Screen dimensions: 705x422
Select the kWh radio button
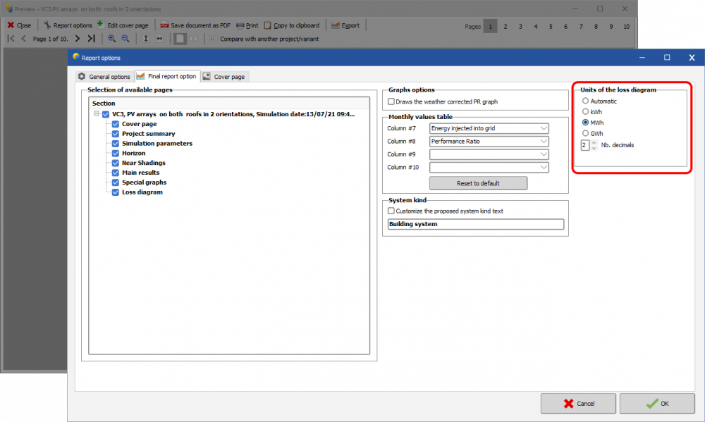585,111
